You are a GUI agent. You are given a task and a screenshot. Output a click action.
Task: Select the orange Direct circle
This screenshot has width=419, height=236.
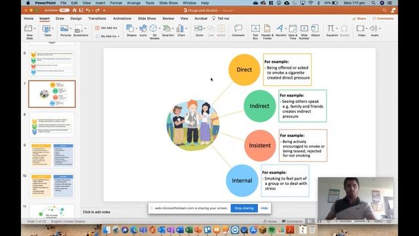pyautogui.click(x=244, y=69)
